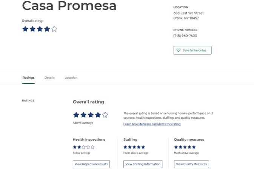The height and width of the screenshot is (170, 254).
Task: Click View Inspection Results button
Action: pyautogui.click(x=91, y=164)
